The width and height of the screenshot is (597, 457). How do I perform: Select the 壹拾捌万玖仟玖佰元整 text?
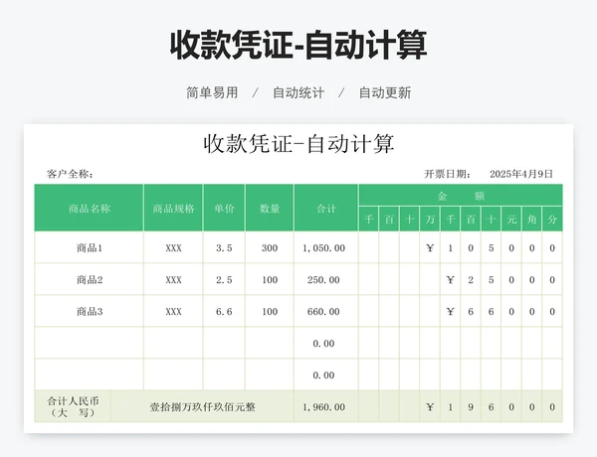point(202,406)
